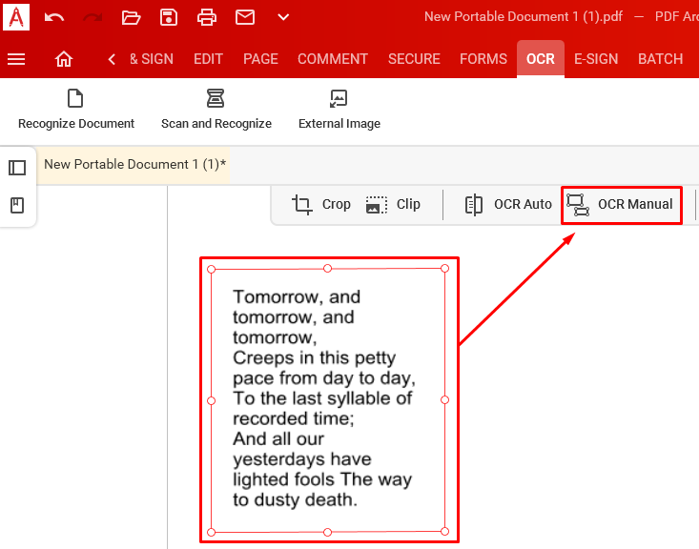Select the OCR tab
This screenshot has height=549, width=699.
(541, 59)
